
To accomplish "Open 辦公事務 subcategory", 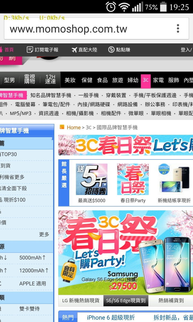I will [x=155, y=104].
